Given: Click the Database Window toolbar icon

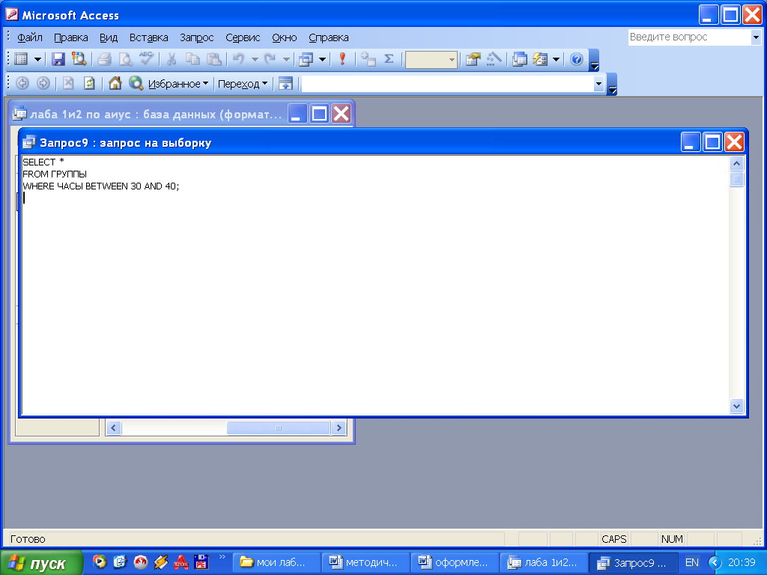Looking at the screenshot, I should 520,60.
